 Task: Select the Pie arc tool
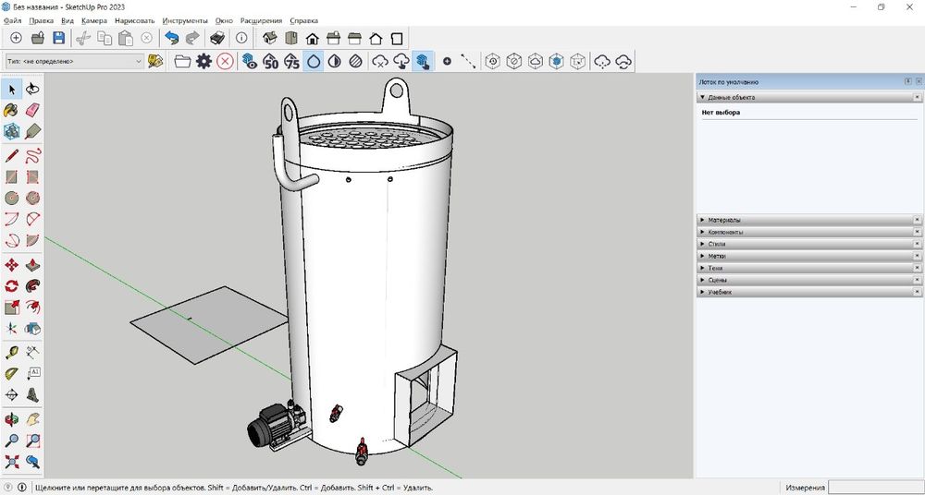33,240
